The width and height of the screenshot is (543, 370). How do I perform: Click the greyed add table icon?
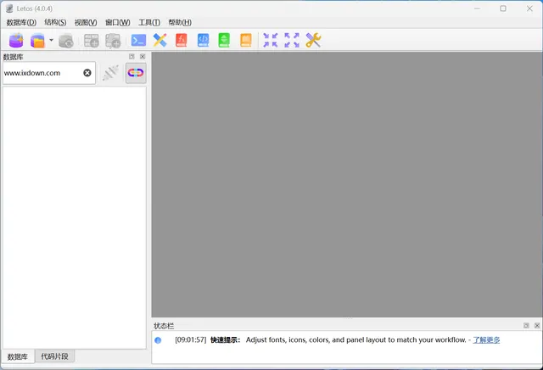click(x=92, y=41)
